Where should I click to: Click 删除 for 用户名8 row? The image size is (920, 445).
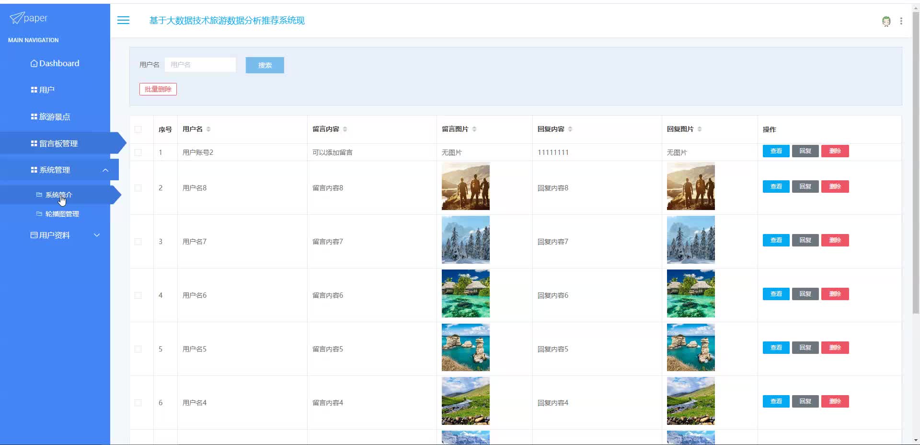(x=835, y=187)
